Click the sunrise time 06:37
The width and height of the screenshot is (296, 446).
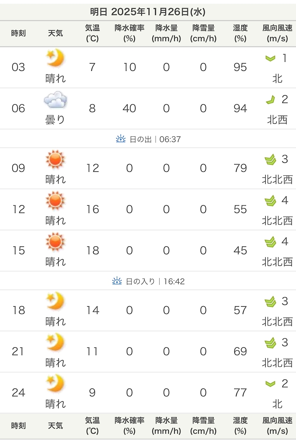coord(170,139)
